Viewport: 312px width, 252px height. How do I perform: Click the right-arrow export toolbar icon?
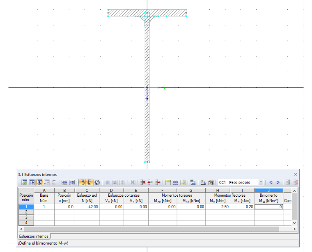72,182
